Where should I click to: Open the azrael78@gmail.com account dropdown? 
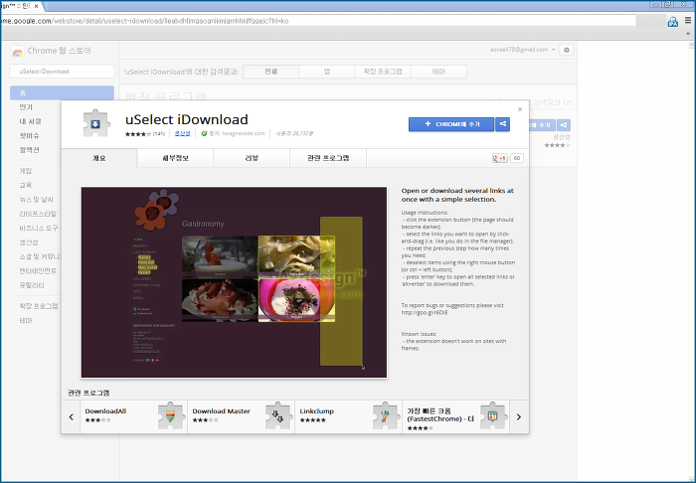point(522,50)
